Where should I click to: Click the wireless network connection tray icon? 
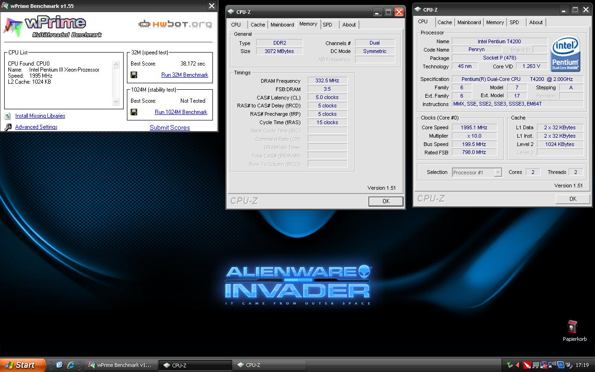[552, 365]
